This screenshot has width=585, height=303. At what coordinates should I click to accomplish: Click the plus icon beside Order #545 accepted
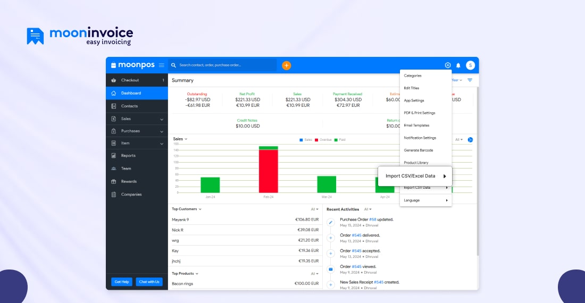(x=331, y=254)
